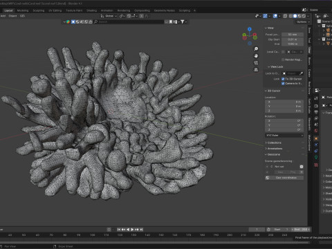Switch to the Sculpting workspace tab
Viewport: 332px width, 249px height.
coord(39,10)
